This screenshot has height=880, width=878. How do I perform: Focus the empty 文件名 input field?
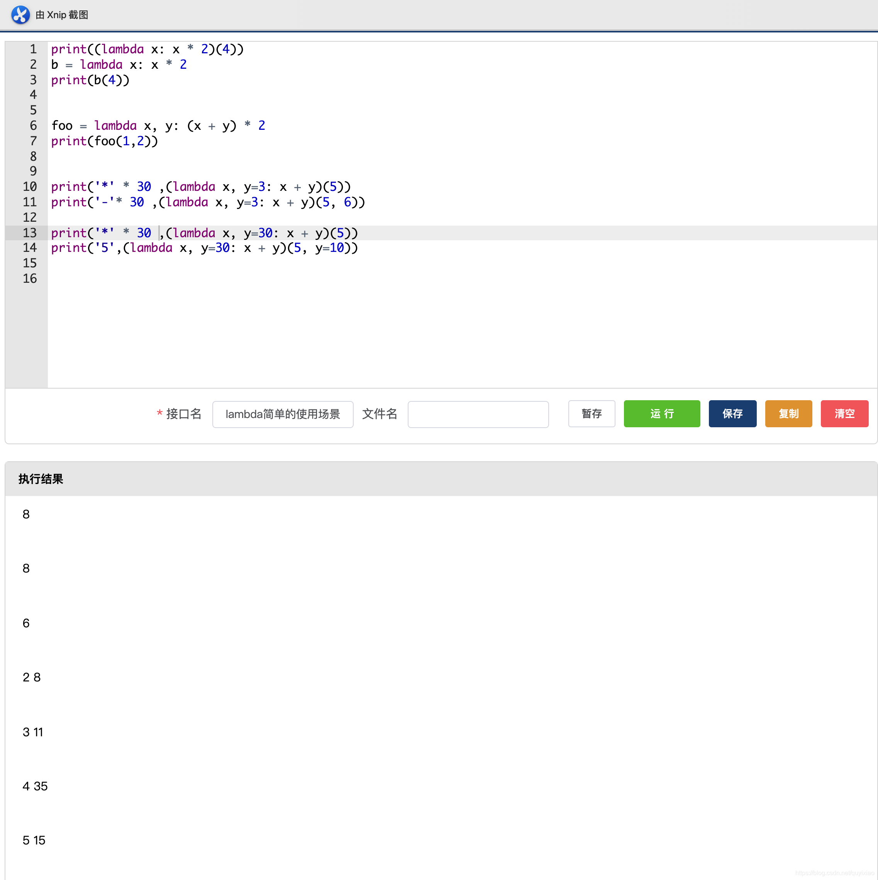[x=478, y=414]
